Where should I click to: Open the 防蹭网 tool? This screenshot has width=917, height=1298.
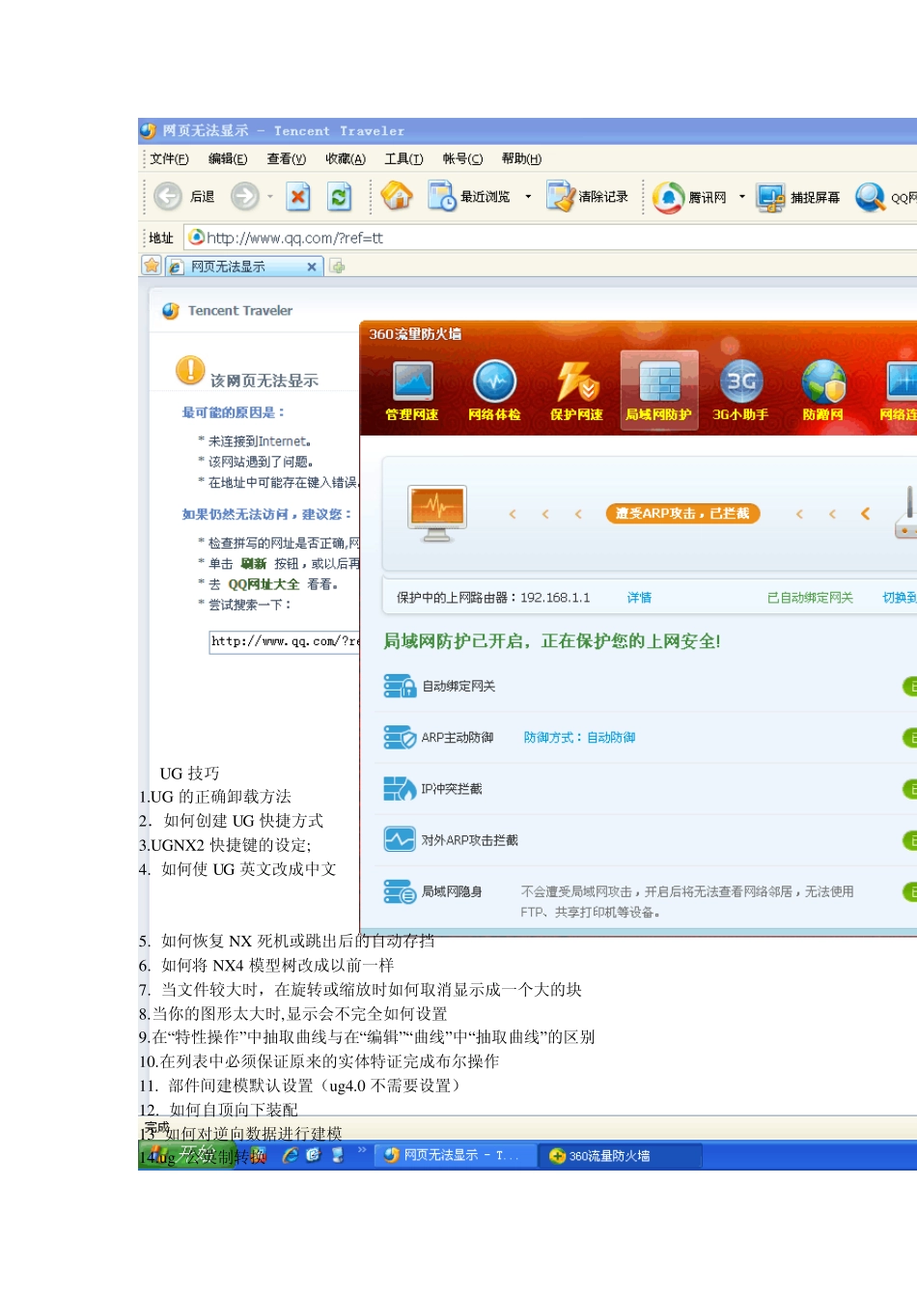click(823, 391)
